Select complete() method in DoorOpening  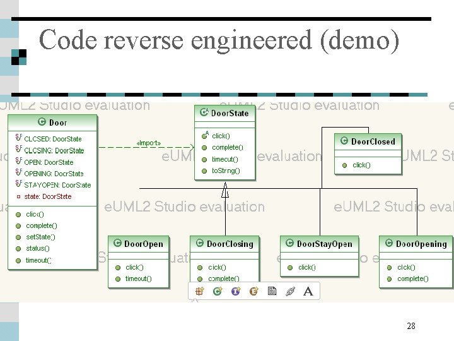408,278
